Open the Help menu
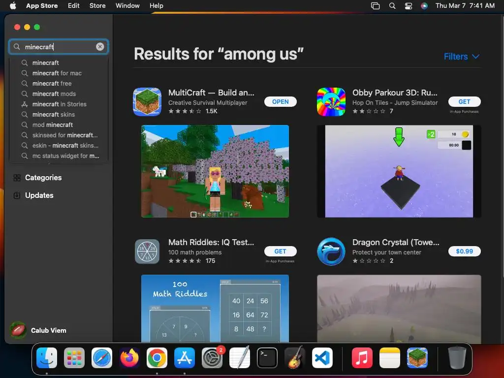The image size is (504, 378). pyautogui.click(x=156, y=5)
